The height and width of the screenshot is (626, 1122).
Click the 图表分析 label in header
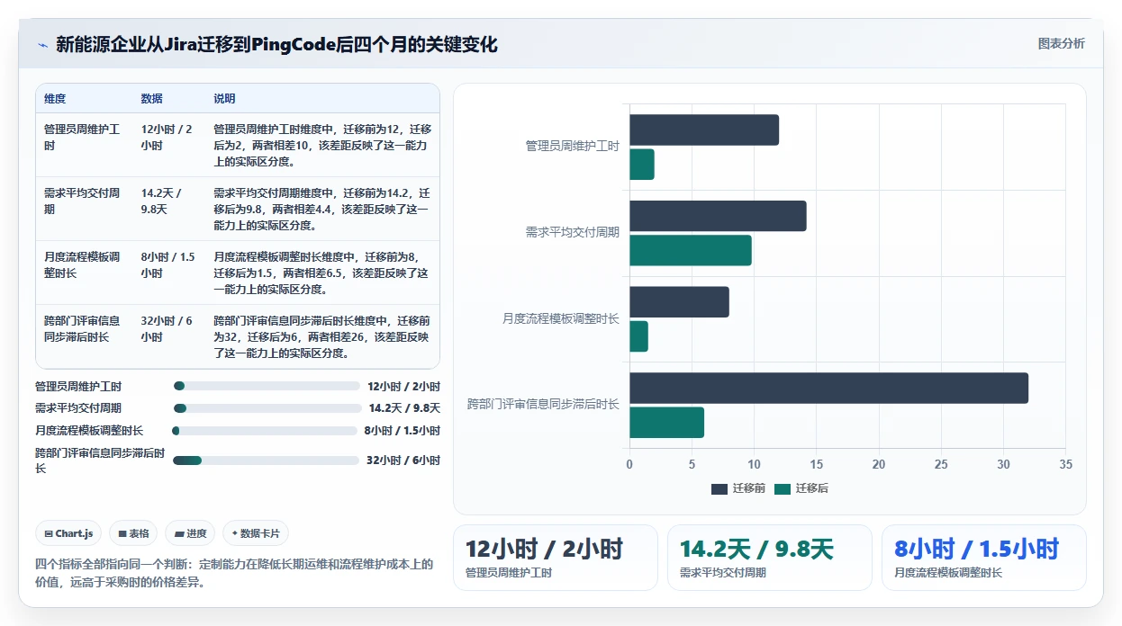(x=1061, y=43)
